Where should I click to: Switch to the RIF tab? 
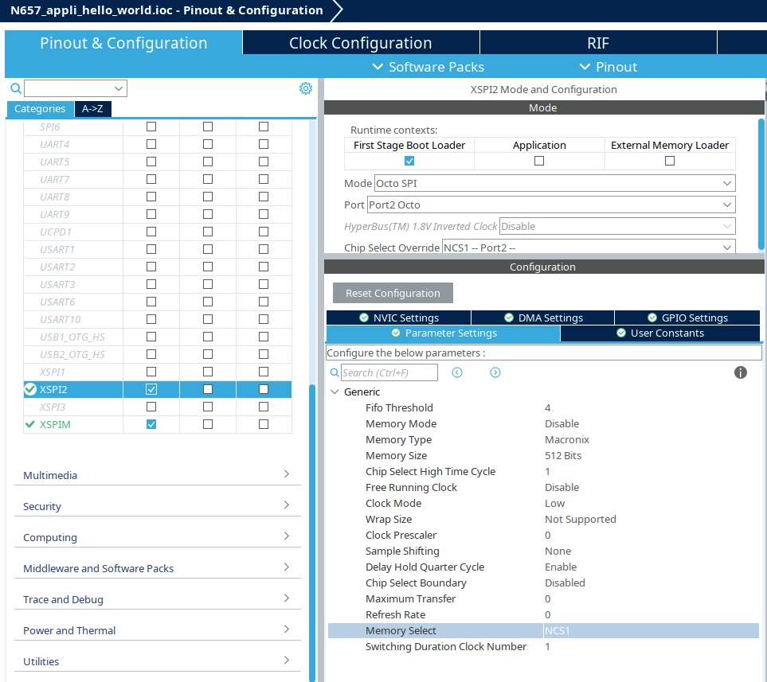(598, 43)
